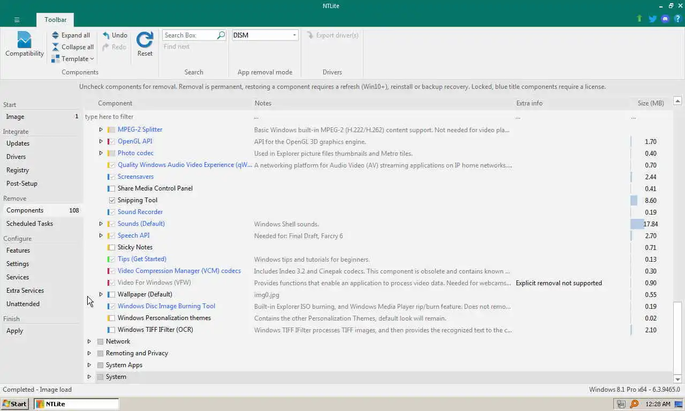Click the Expand all icon
685x411 pixels.
(55, 35)
